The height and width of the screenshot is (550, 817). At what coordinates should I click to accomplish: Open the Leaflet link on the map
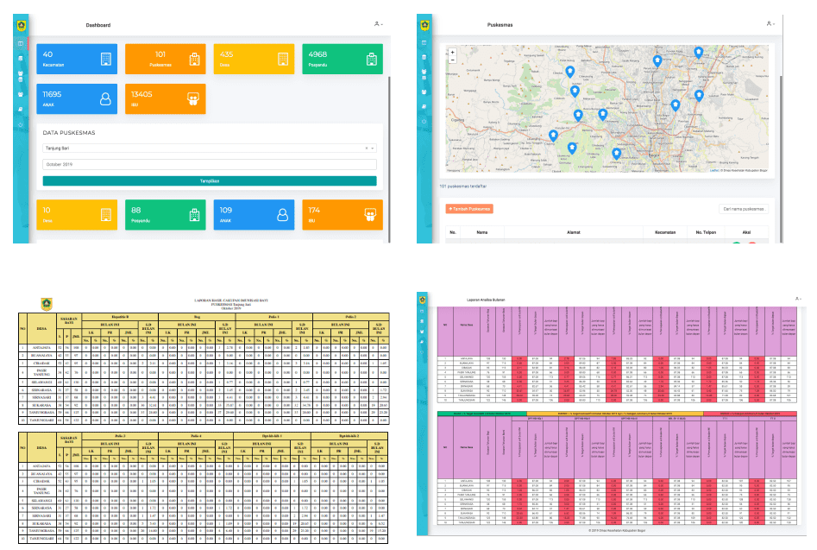pos(713,170)
